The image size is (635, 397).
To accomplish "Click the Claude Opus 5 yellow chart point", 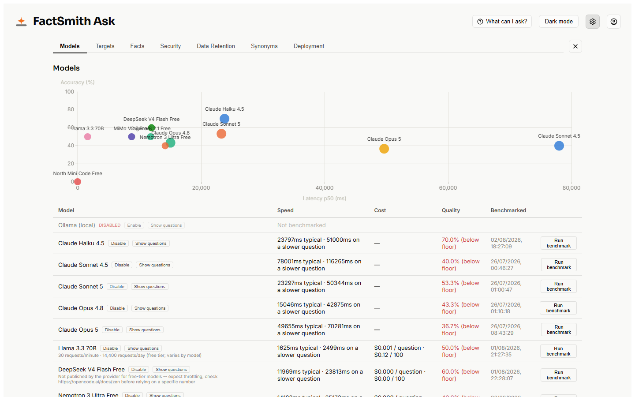I will 384,149.
